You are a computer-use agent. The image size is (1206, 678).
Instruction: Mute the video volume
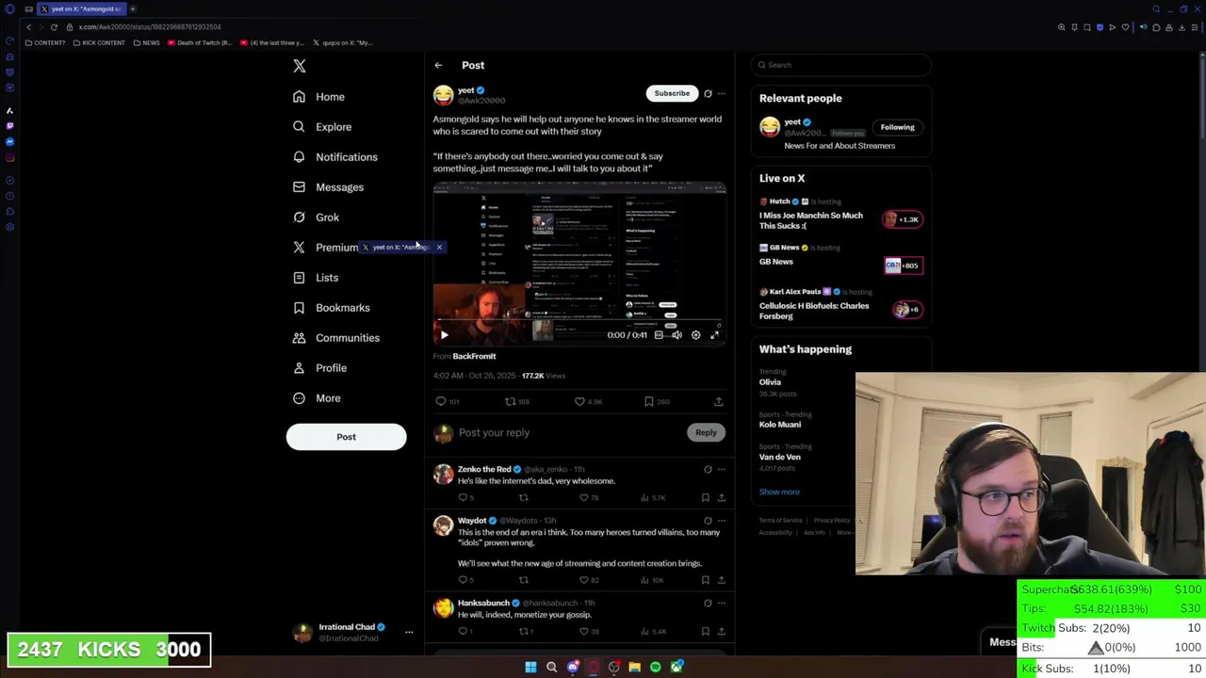(x=676, y=335)
